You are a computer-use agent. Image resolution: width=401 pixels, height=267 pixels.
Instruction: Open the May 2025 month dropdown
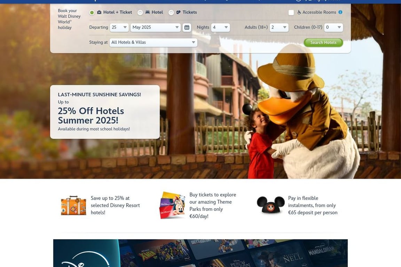pyautogui.click(x=156, y=27)
